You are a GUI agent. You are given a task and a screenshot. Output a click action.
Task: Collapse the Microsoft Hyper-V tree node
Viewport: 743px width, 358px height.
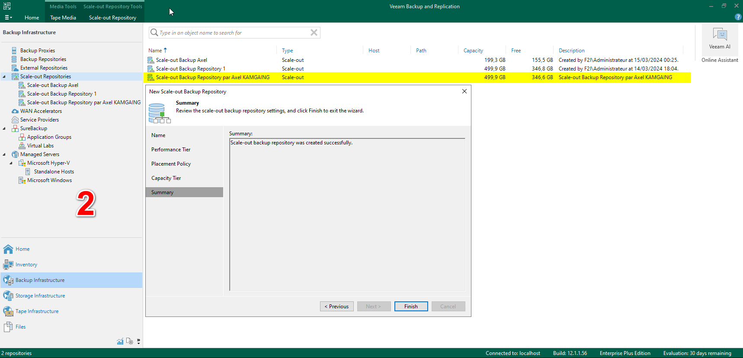click(x=11, y=163)
